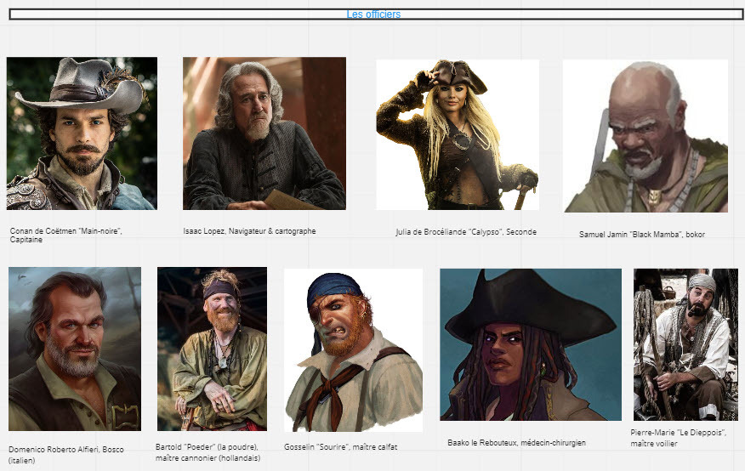Select Baako le Rebouteux portrait

pyautogui.click(x=531, y=344)
